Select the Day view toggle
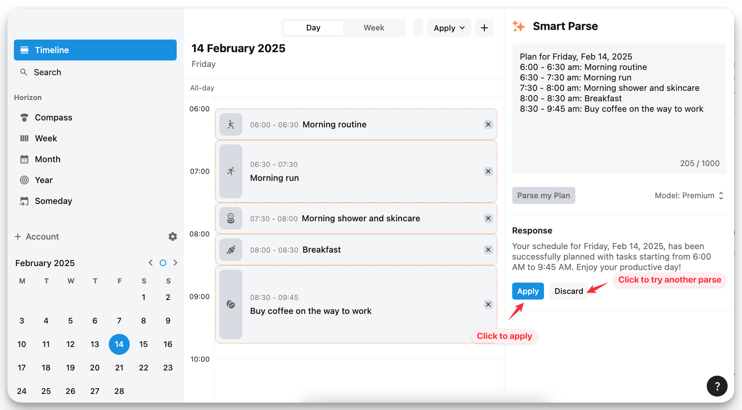The image size is (742, 410). coord(313,28)
